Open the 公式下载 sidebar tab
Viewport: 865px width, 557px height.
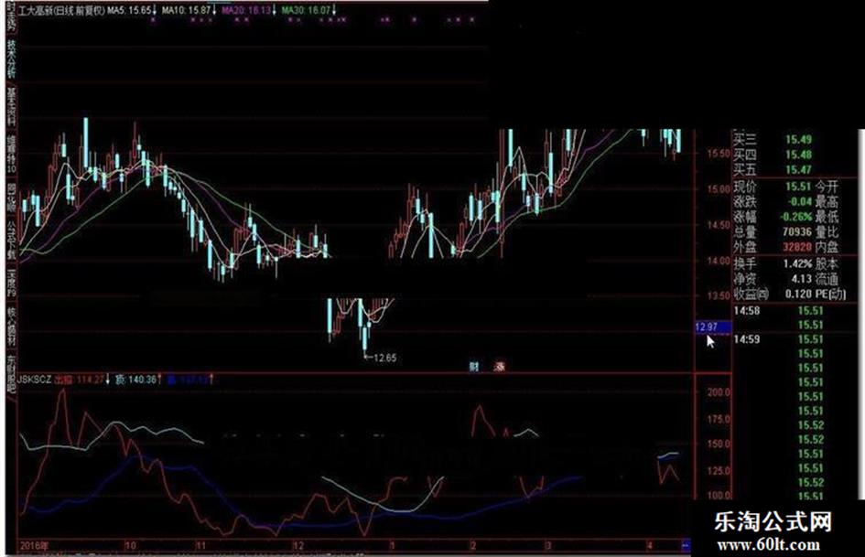tap(12, 241)
